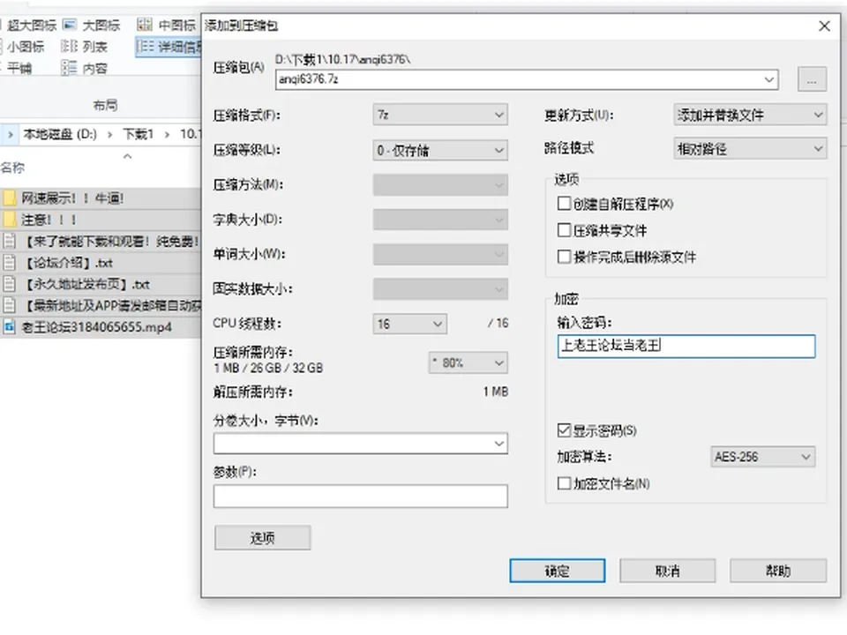
Task: Open the 分卷大小 combo box
Action: (x=360, y=444)
